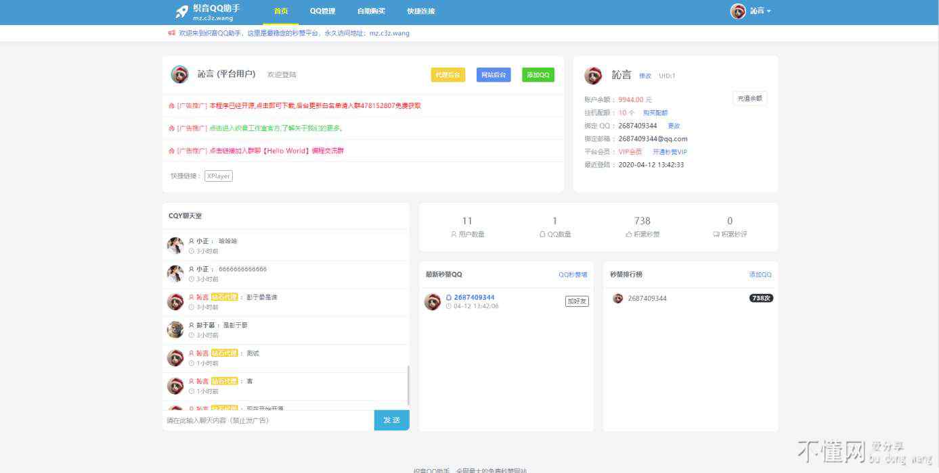Open the QQ管理 menu

tap(322, 11)
